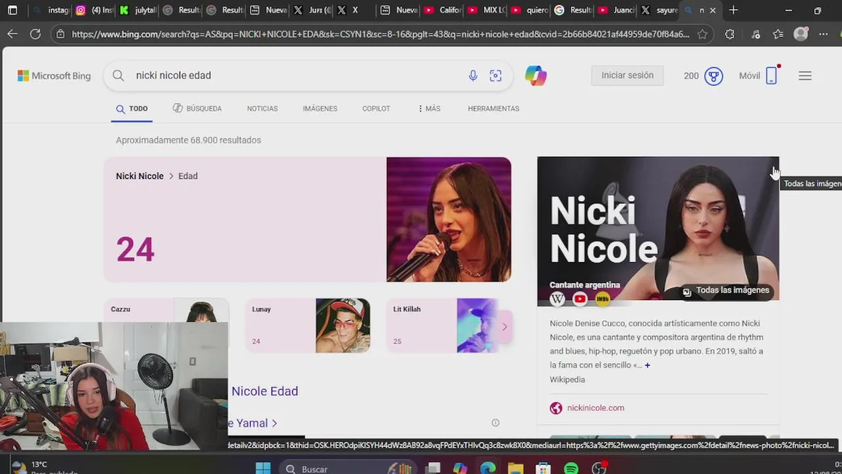This screenshot has width=842, height=474.
Task: Open File Explorer from the taskbar
Action: pyautogui.click(x=515, y=468)
